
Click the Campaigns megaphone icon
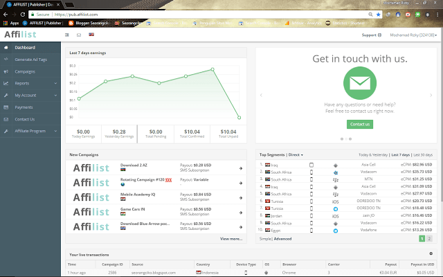click(x=6, y=71)
